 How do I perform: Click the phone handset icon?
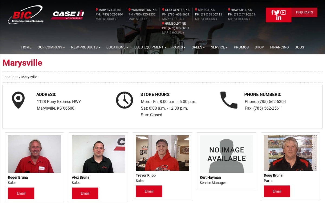(229, 100)
